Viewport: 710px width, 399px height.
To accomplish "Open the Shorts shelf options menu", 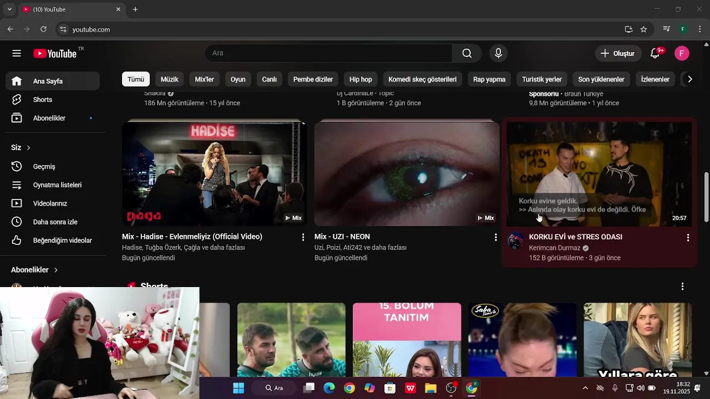I will pos(682,287).
